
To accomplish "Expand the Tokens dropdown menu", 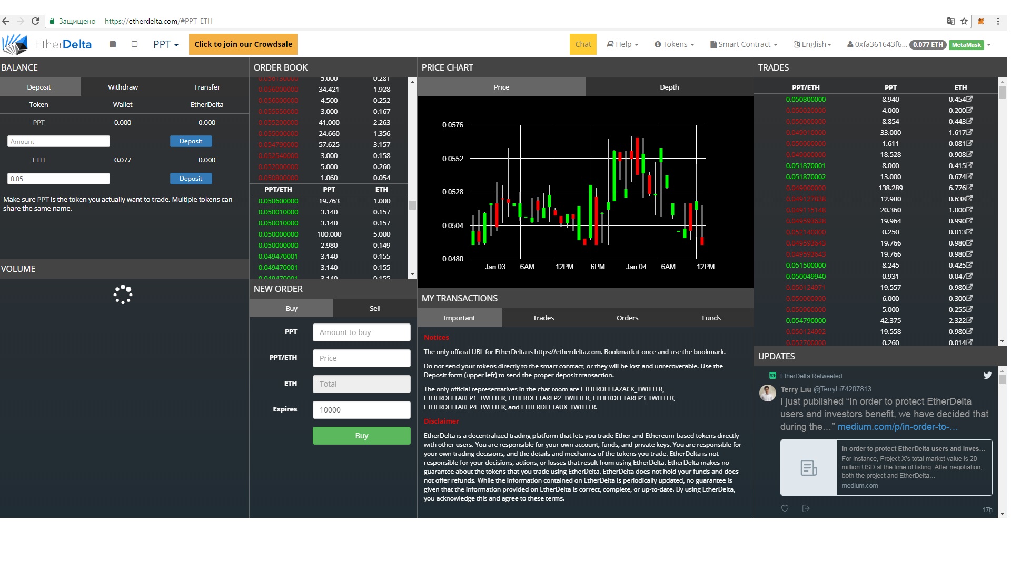I will [674, 44].
